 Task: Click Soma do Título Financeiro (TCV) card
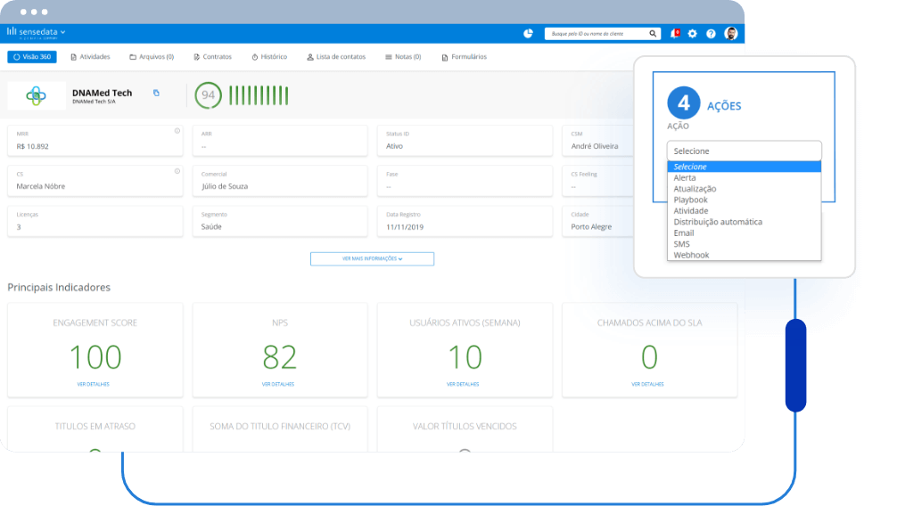pyautogui.click(x=280, y=429)
